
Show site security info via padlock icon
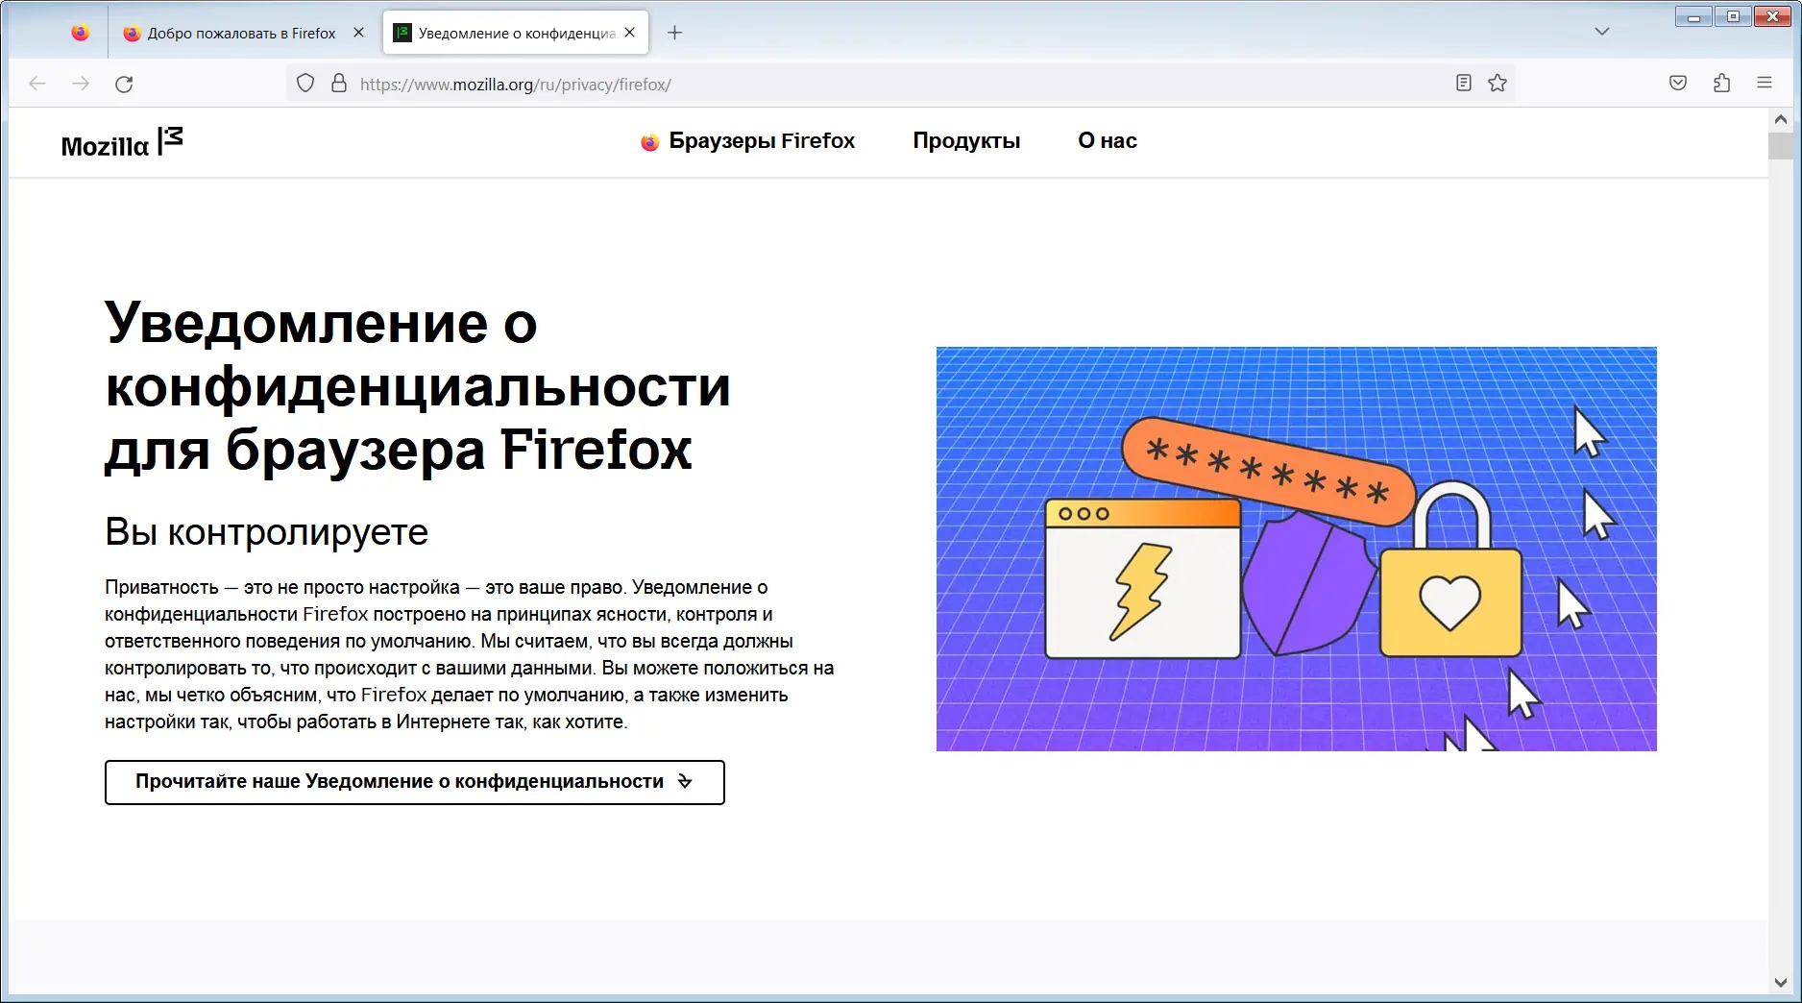point(339,84)
